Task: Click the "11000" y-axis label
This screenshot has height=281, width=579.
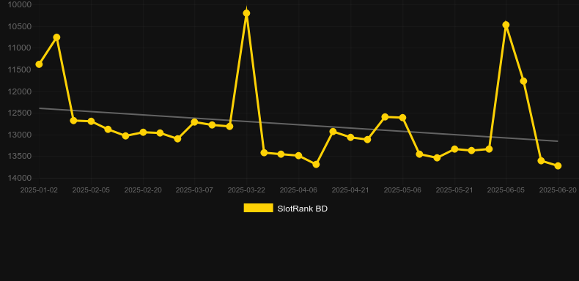Action: point(20,48)
